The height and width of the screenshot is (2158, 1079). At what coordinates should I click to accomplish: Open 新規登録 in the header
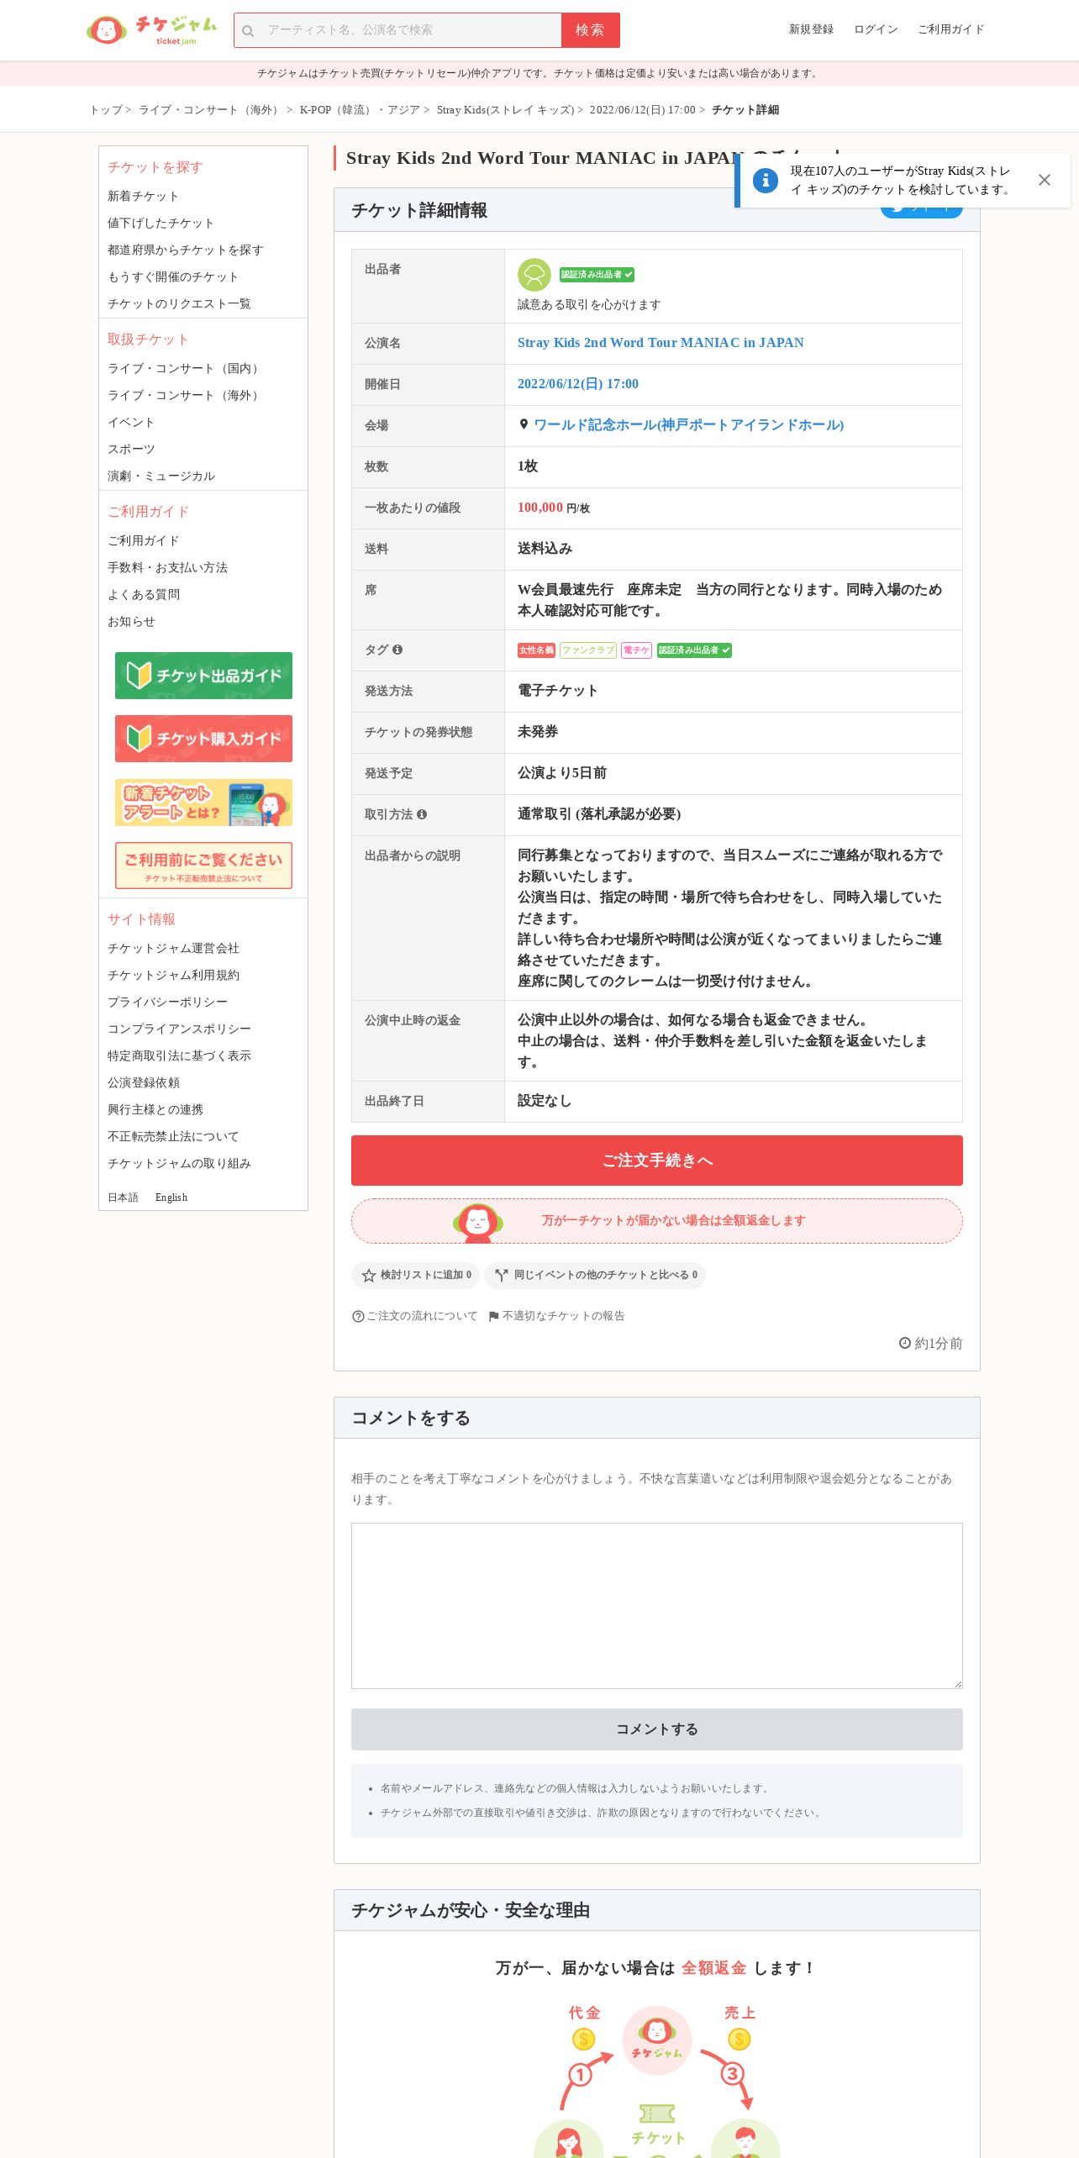click(x=811, y=29)
